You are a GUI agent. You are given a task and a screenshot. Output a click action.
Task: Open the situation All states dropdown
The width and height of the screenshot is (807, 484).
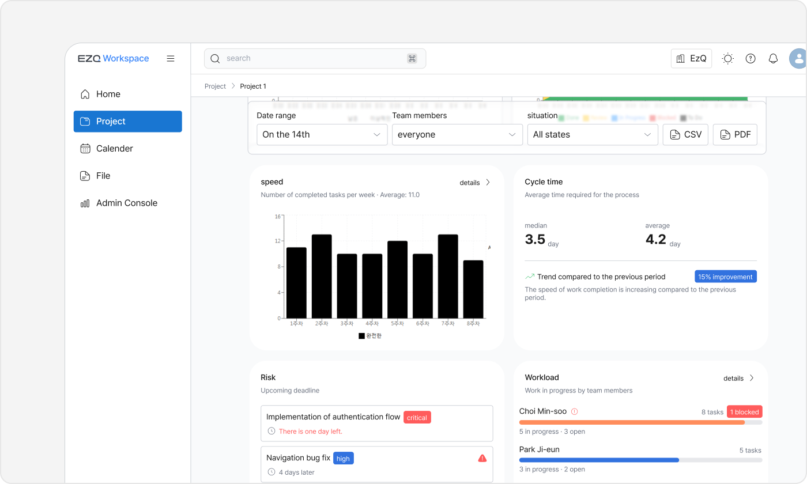(x=593, y=134)
